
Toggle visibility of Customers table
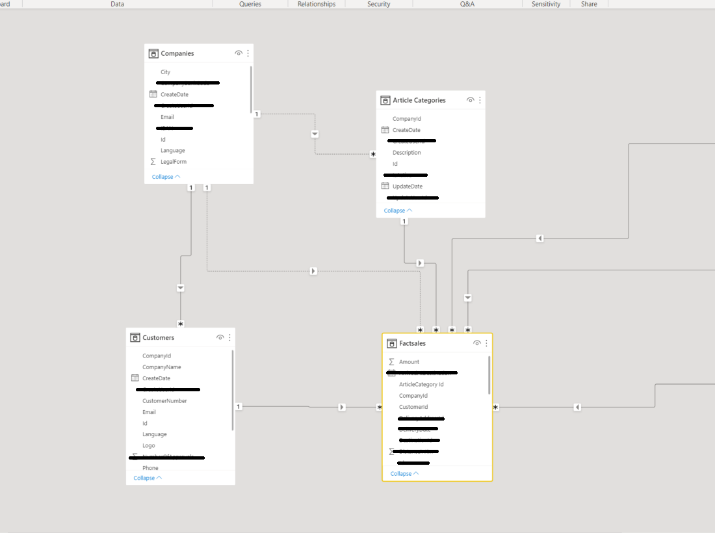pos(220,337)
